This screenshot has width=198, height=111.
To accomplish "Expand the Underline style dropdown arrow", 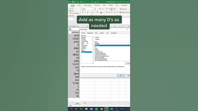I will [89, 12].
